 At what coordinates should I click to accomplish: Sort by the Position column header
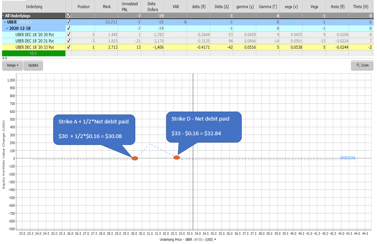click(83, 7)
